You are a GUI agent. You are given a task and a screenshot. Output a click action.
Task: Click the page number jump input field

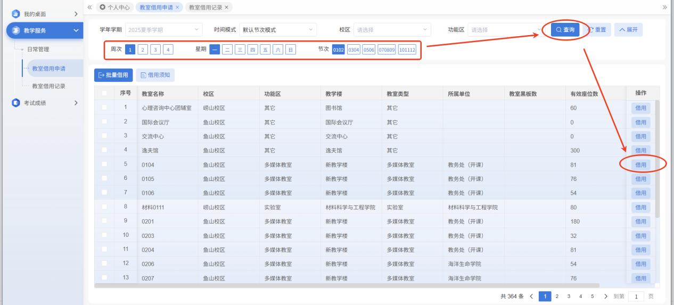(x=636, y=296)
